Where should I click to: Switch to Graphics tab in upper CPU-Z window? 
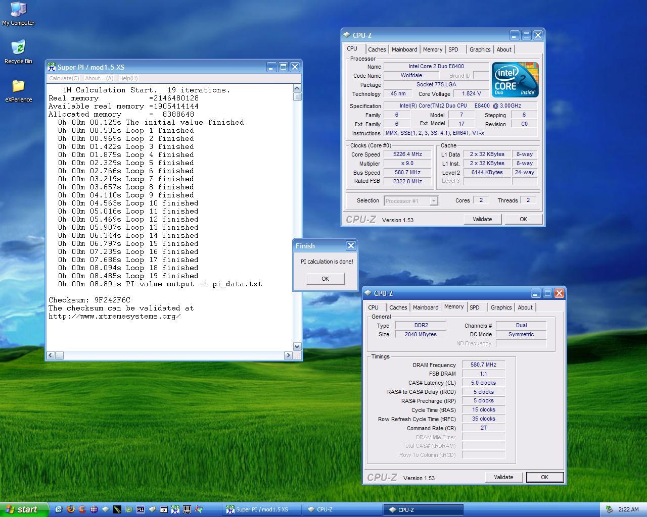480,49
